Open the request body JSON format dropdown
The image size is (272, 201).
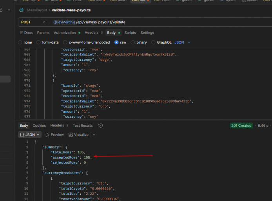tap(182, 42)
